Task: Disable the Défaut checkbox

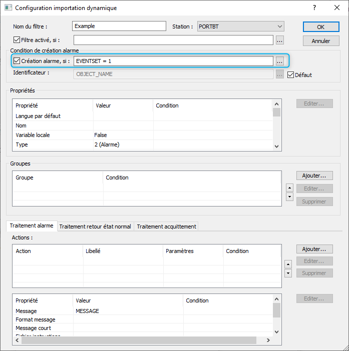Action: [x=290, y=75]
